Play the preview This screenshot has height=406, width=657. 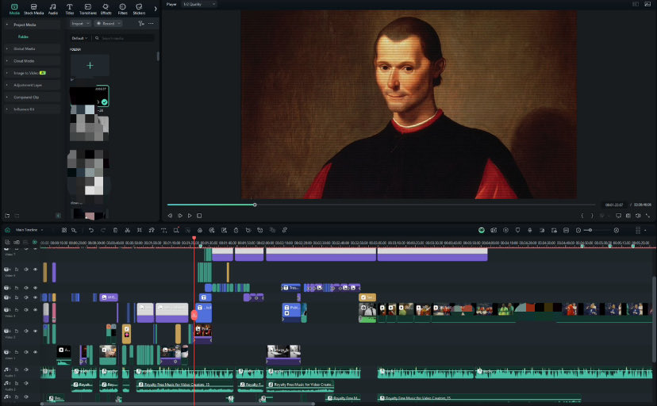[190, 216]
